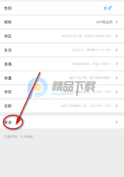Tap the 学历 education row arrow
The width and height of the screenshot is (124, 177).
coord(117,92)
